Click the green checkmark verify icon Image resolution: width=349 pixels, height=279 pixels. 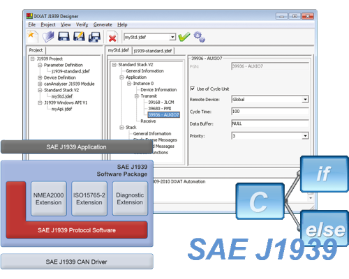(x=184, y=37)
